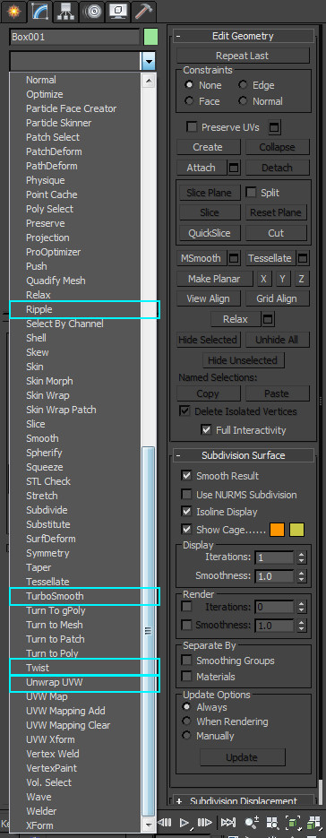Image resolution: width=326 pixels, height=838 pixels.
Task: Select When Rendering update option
Action: pos(186,721)
